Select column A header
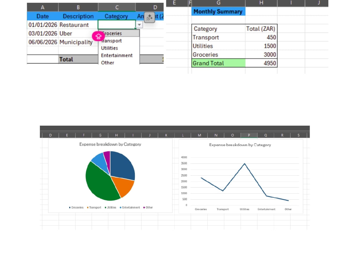Screen dimensions: 353x264 [x=43, y=7]
